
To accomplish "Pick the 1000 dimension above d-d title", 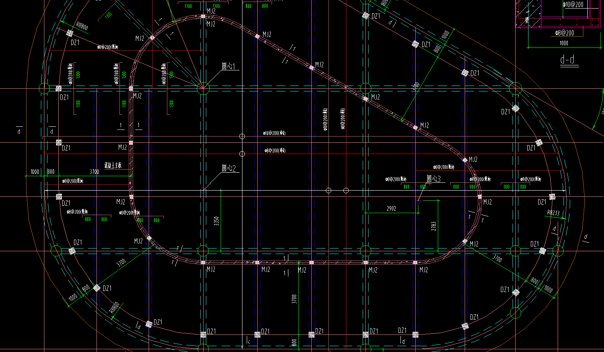I will coord(564,43).
